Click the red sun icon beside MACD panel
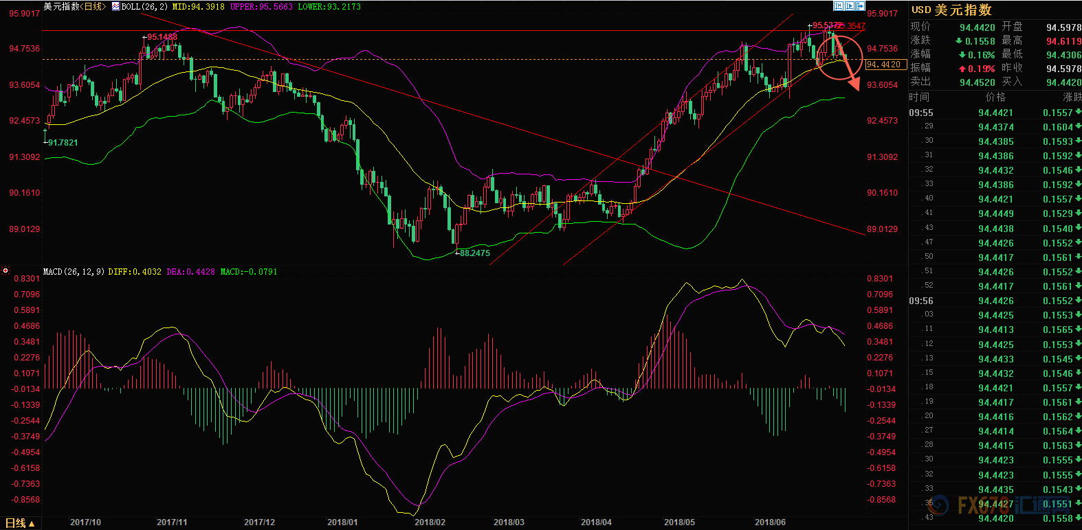Viewport: 1082px width, 530px height. (x=5, y=271)
